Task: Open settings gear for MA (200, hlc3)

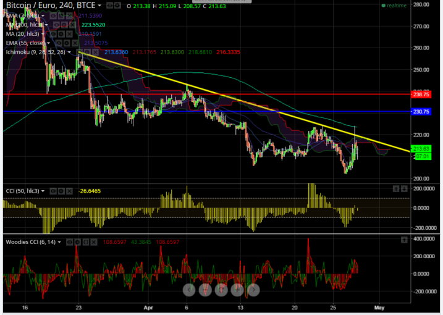Action: click(65, 25)
